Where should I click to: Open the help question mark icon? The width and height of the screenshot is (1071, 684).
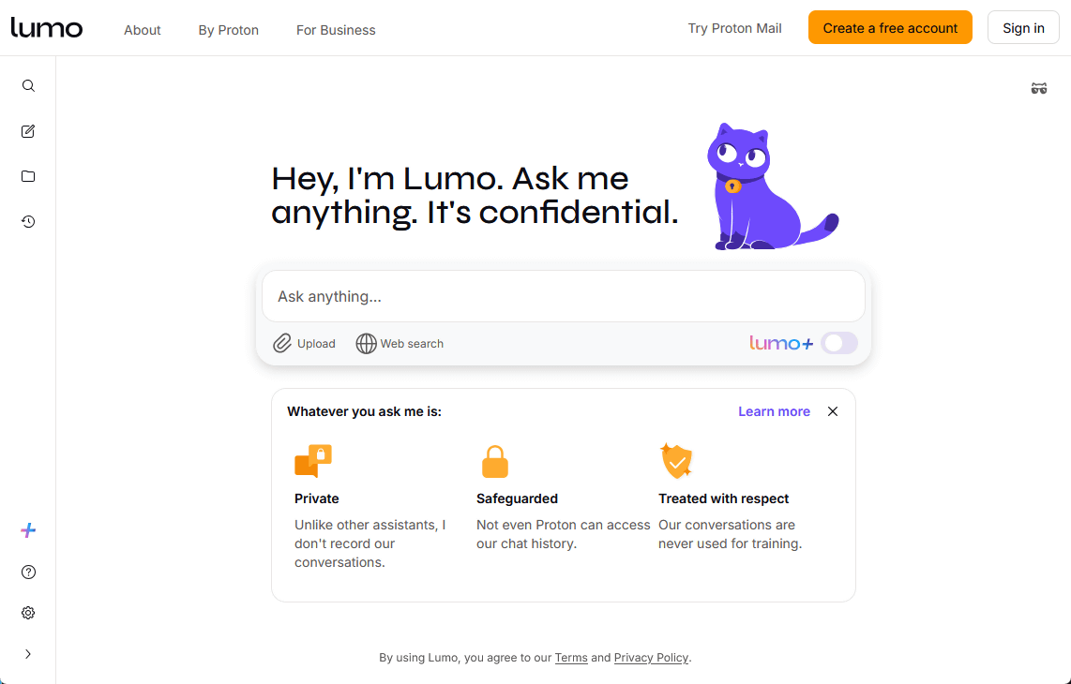(28, 572)
